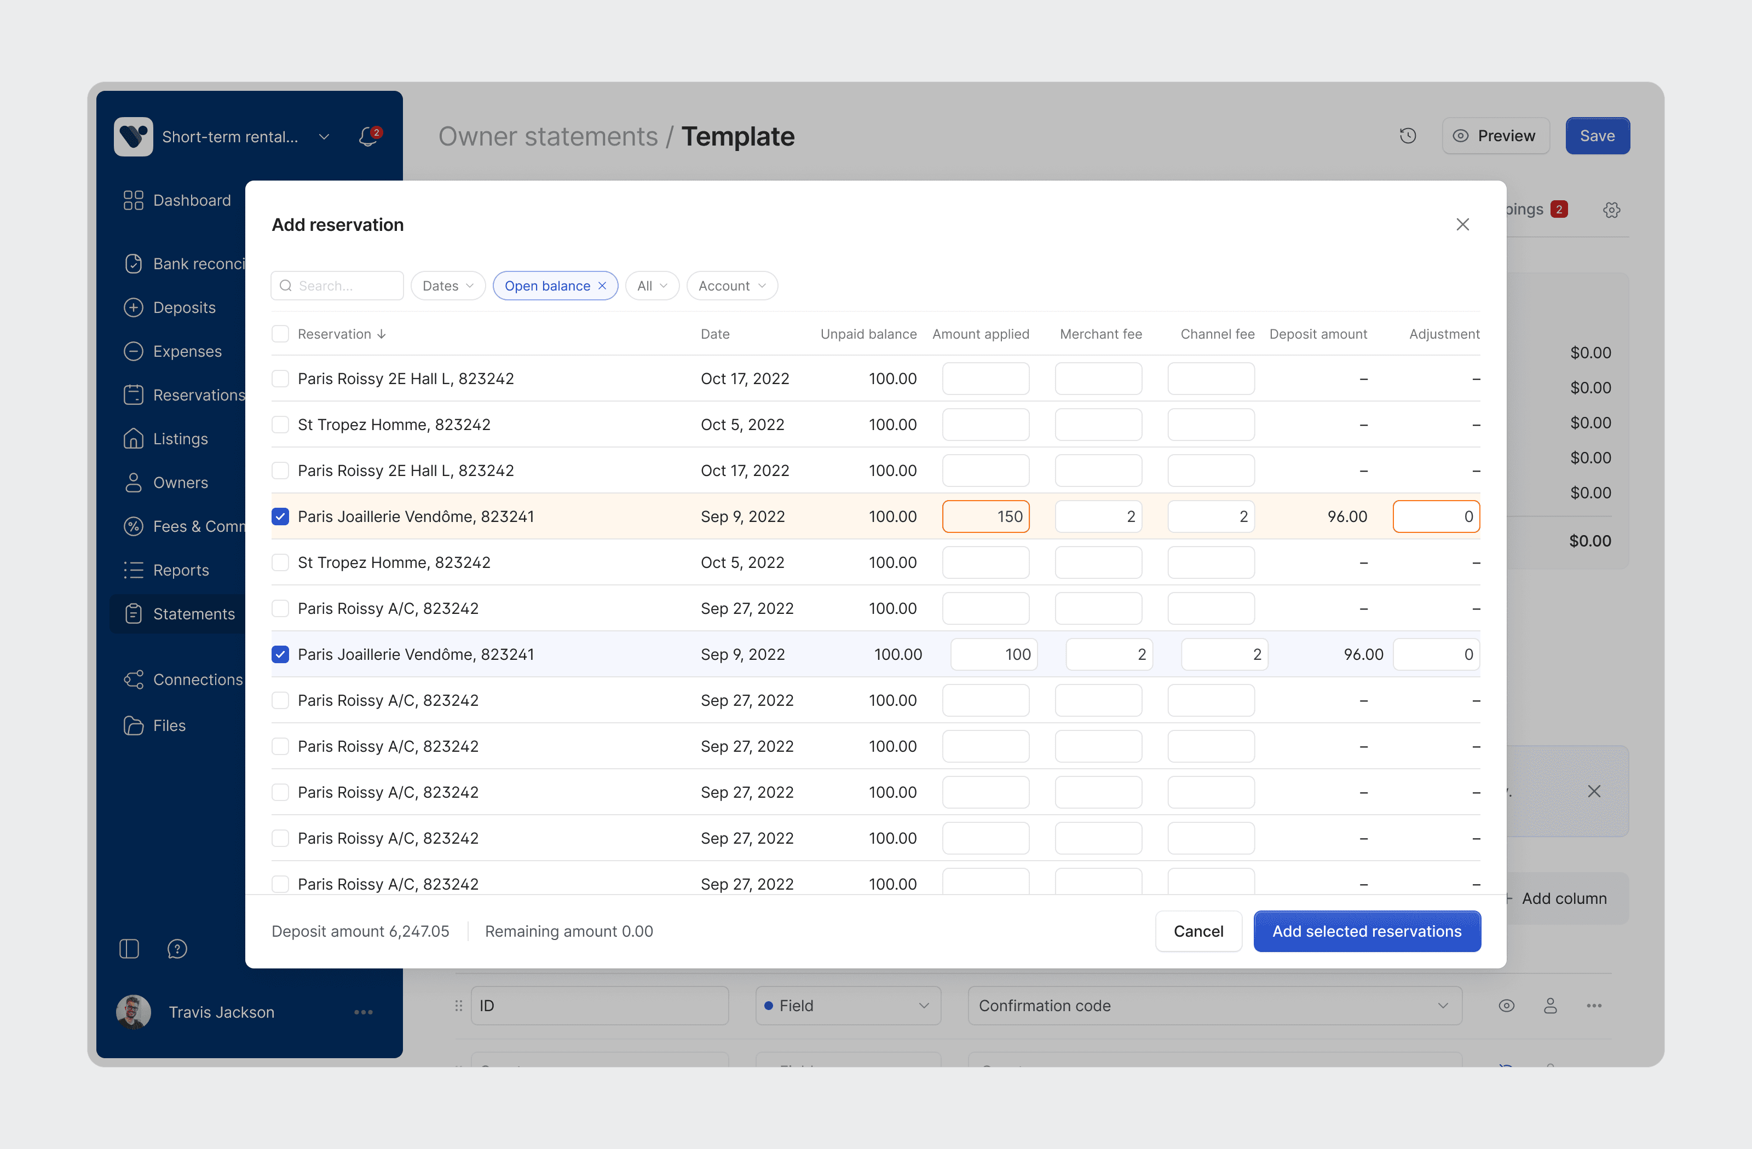Open the Confirmation code dropdown

click(x=1214, y=1006)
